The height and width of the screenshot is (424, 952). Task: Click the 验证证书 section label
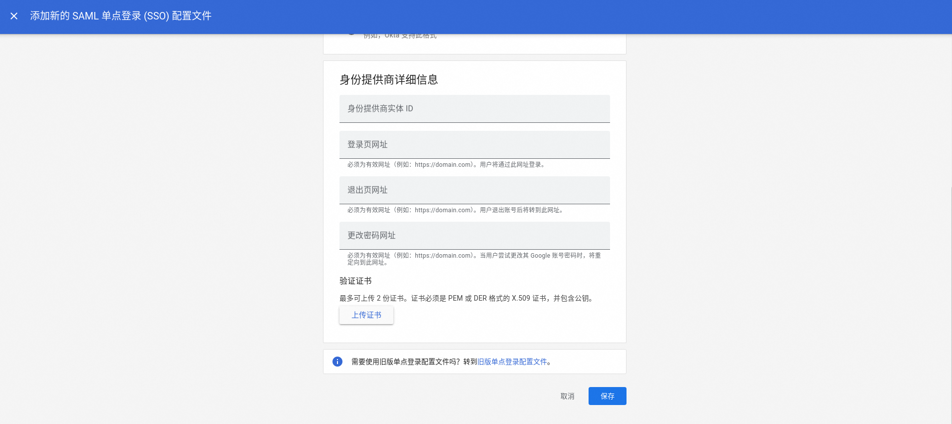[x=355, y=281]
